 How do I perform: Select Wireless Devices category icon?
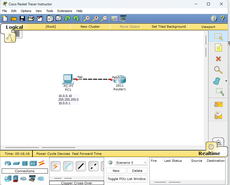pos(33,163)
